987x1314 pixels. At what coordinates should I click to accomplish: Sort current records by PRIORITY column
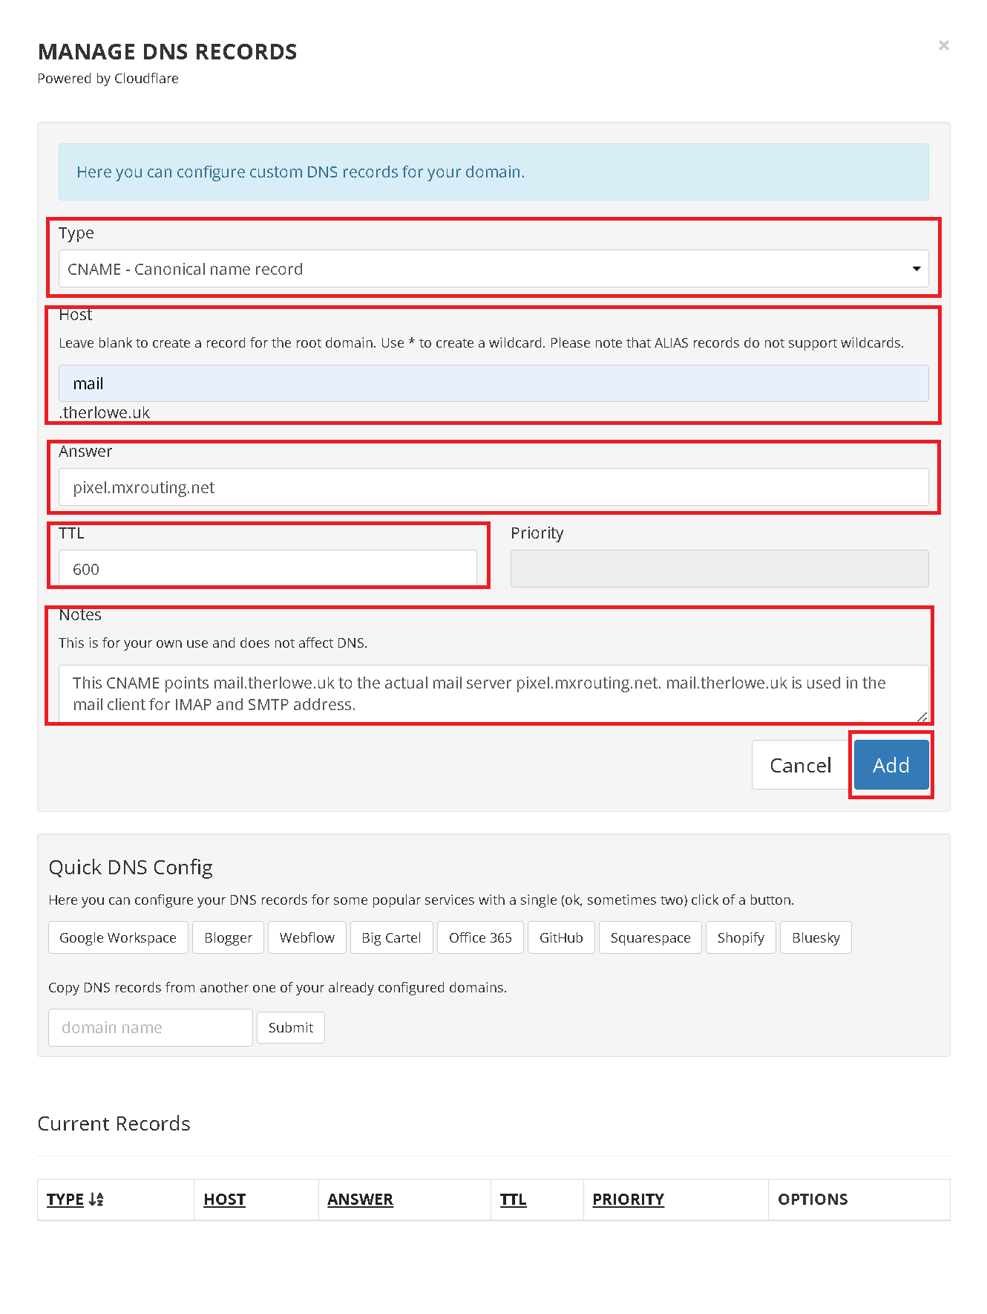pos(628,1199)
